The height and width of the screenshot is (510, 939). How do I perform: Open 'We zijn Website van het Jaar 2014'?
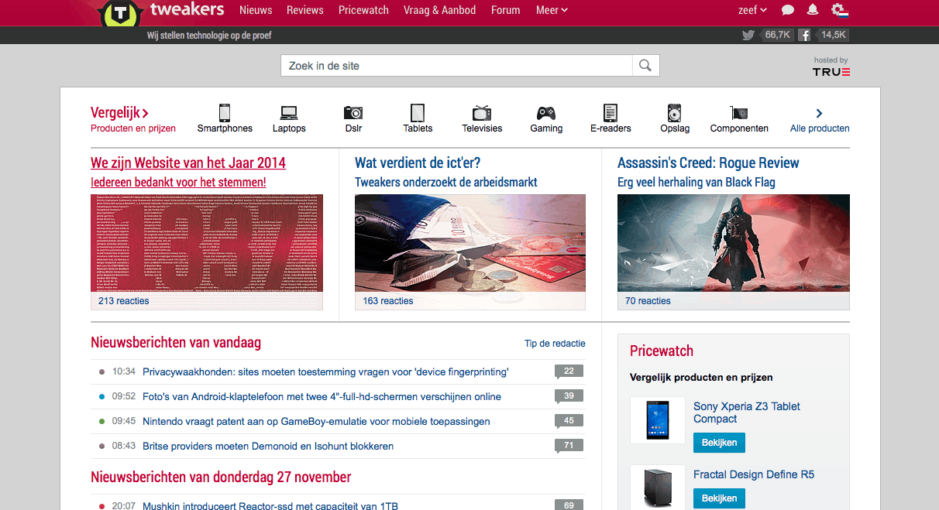188,163
